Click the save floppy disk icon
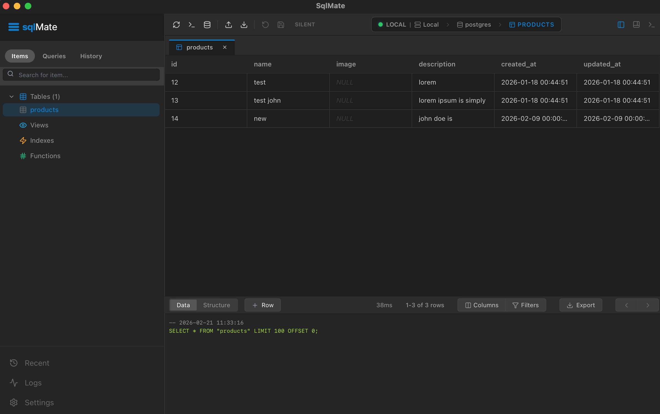The image size is (660, 414). click(x=281, y=25)
